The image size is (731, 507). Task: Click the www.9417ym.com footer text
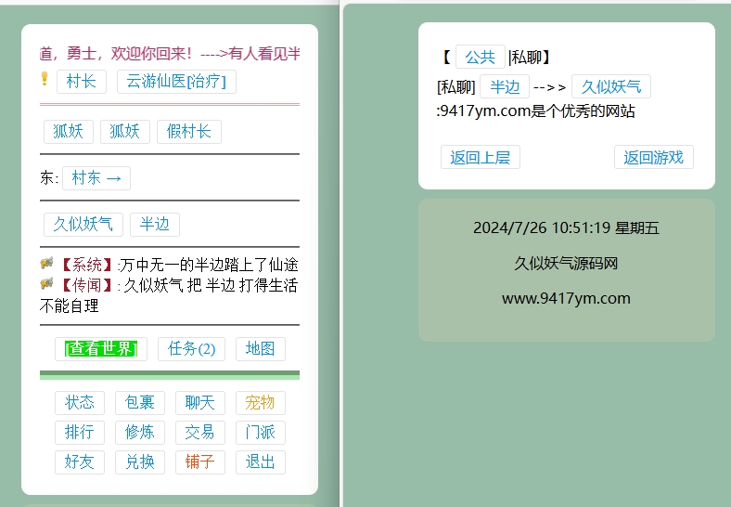(x=567, y=298)
